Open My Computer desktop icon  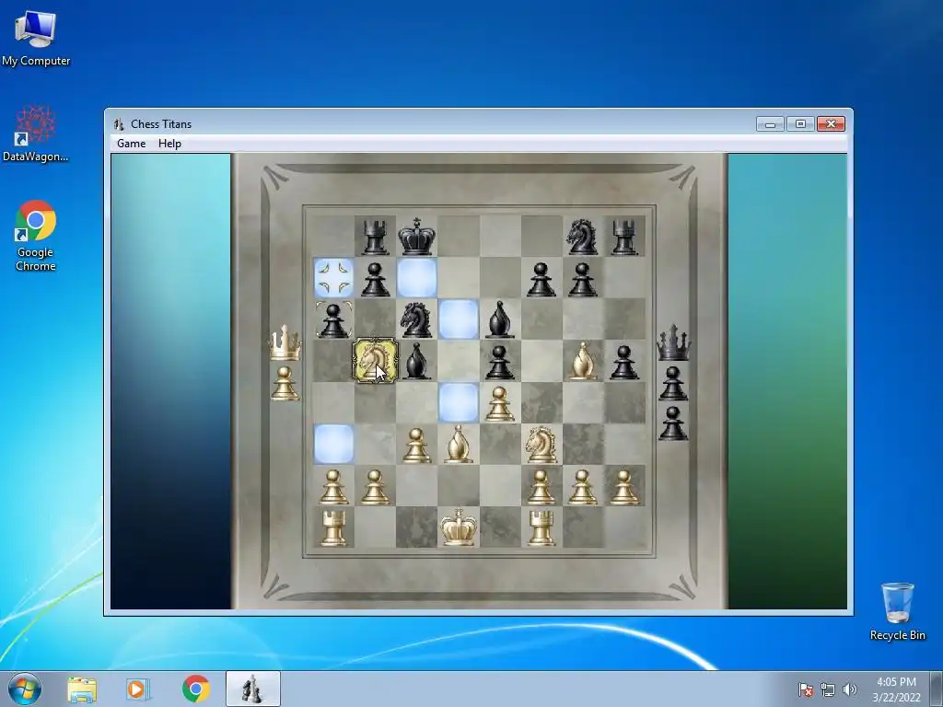point(36,39)
